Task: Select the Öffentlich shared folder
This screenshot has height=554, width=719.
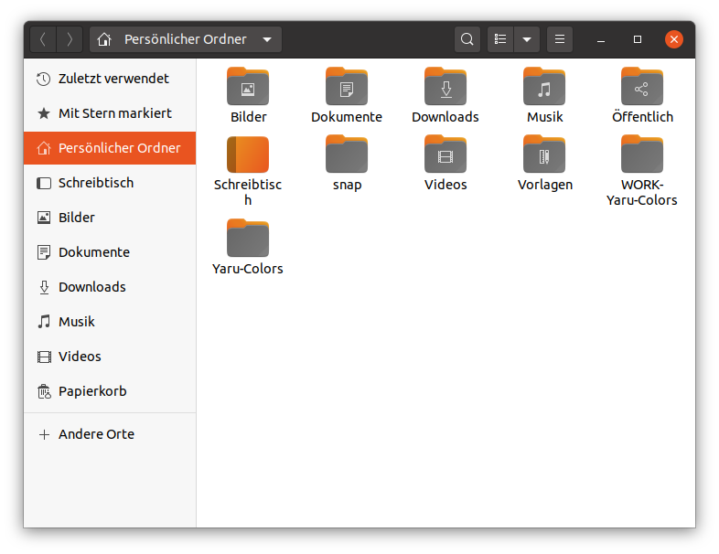Action: (x=642, y=95)
